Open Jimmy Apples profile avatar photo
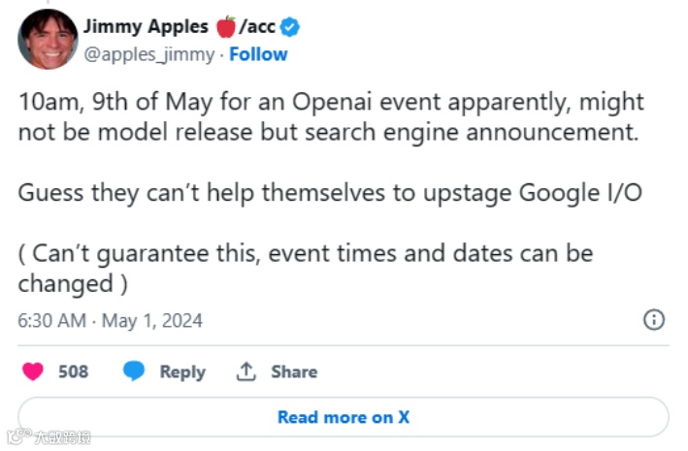The height and width of the screenshot is (451, 688). point(48,40)
